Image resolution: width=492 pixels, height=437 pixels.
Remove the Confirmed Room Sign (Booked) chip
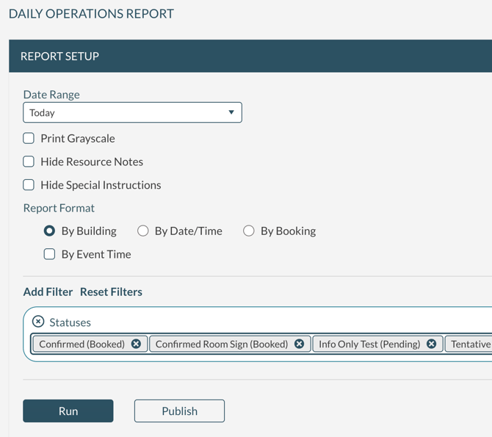click(x=299, y=344)
